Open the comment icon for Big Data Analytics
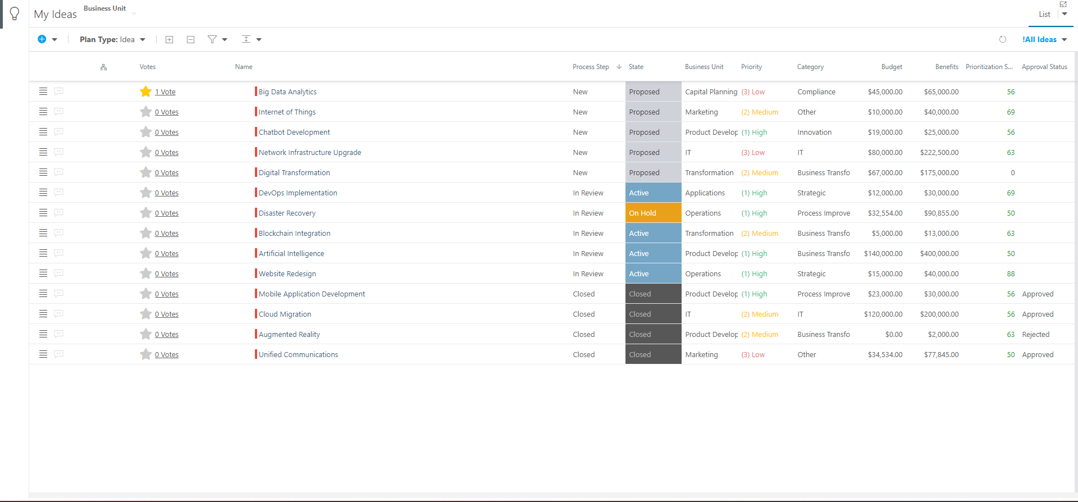The height and width of the screenshot is (502, 1078). [58, 92]
